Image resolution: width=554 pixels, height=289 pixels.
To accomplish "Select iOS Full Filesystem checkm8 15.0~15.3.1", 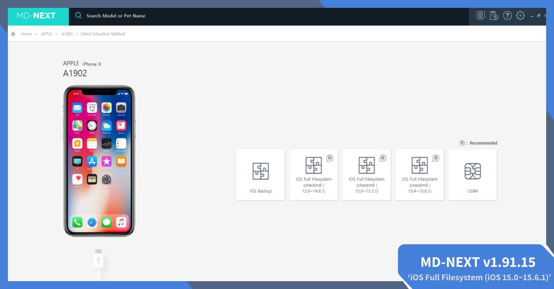I will (367, 175).
